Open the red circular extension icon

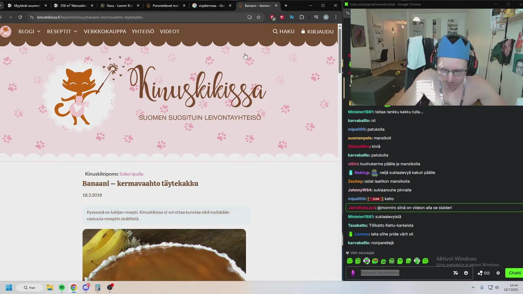click(282, 17)
